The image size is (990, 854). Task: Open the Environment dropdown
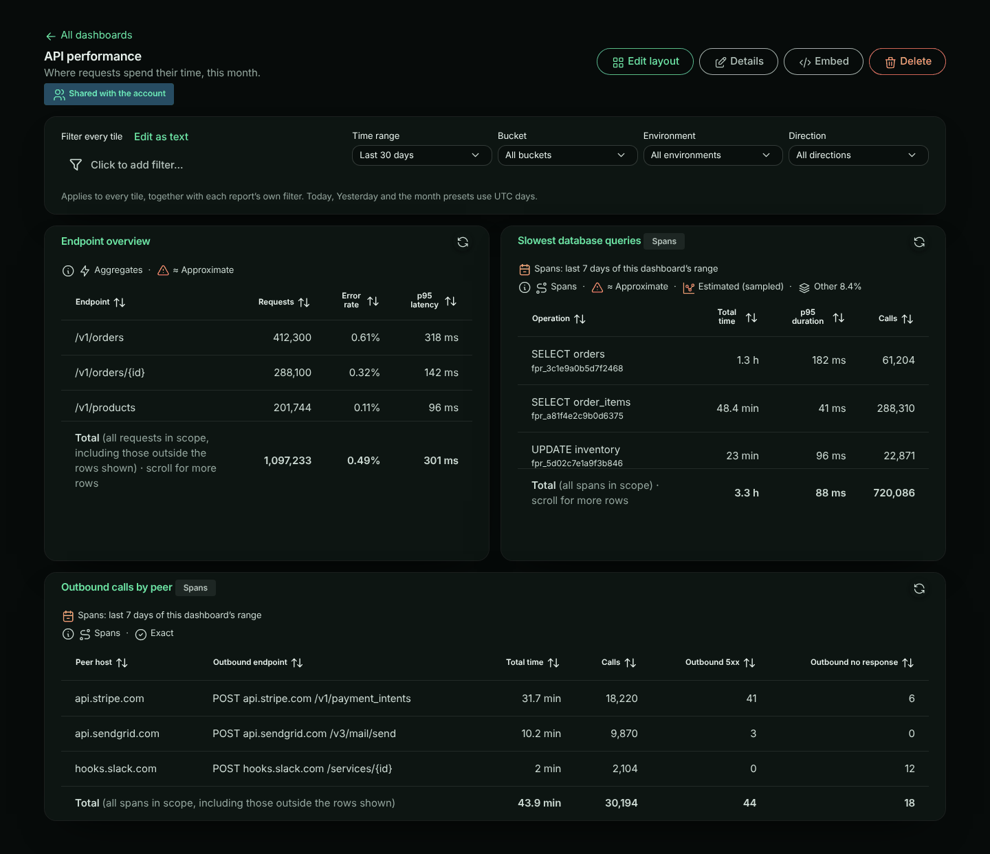713,155
